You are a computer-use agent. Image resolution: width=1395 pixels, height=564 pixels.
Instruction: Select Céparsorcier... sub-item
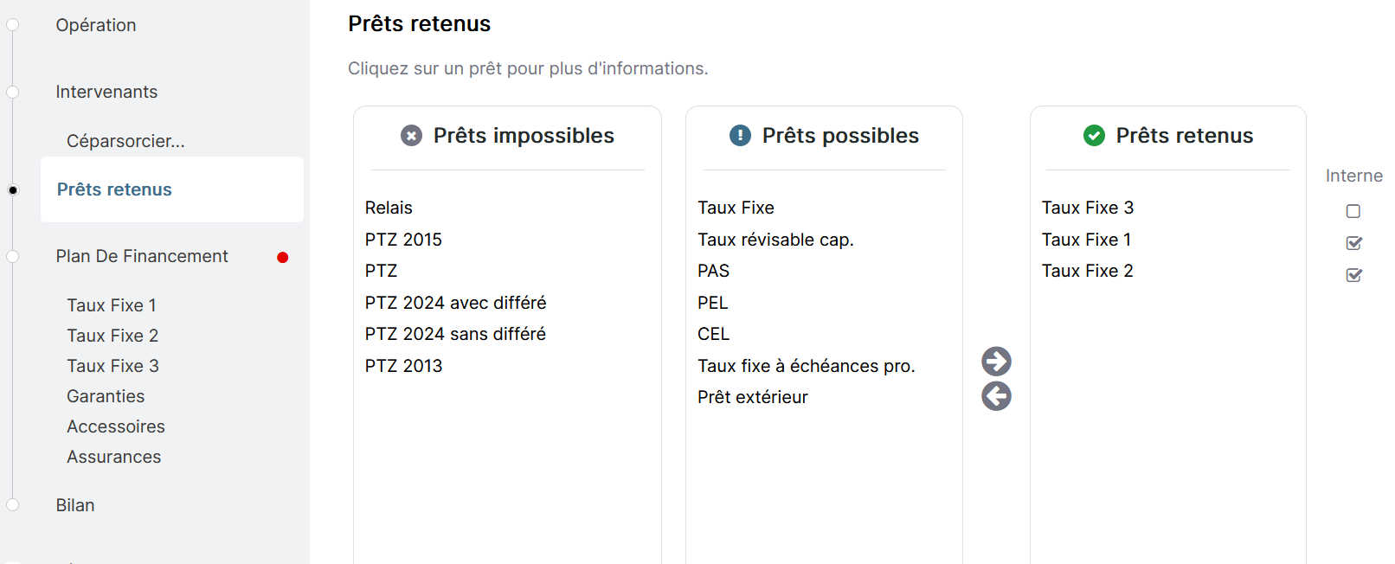125,141
